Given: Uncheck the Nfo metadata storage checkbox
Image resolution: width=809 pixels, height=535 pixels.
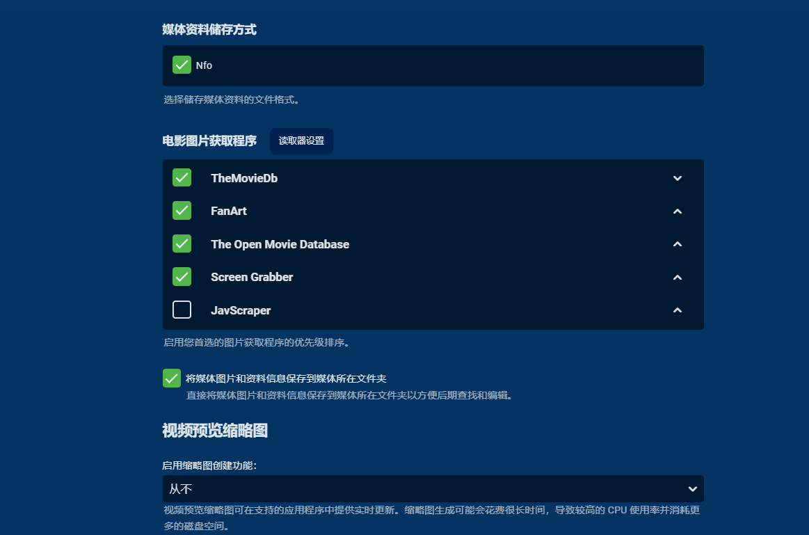Looking at the screenshot, I should (x=182, y=65).
